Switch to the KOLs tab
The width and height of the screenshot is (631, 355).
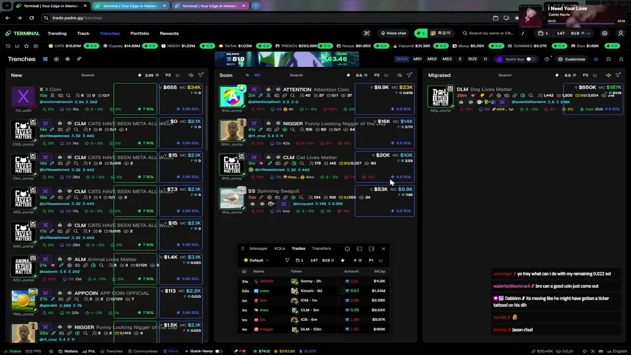pyautogui.click(x=280, y=248)
